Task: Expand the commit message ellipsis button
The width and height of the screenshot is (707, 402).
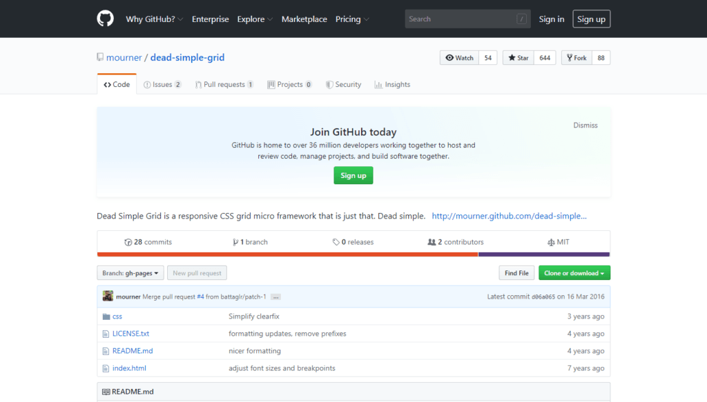Action: 275,297
